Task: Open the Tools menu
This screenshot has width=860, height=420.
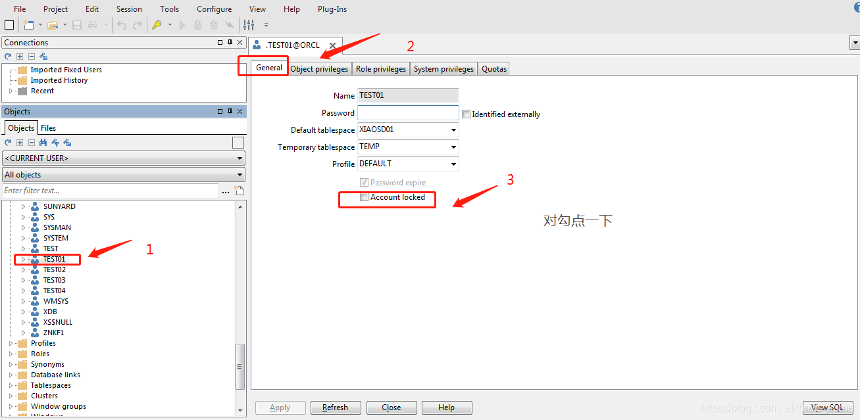Action: (x=169, y=9)
